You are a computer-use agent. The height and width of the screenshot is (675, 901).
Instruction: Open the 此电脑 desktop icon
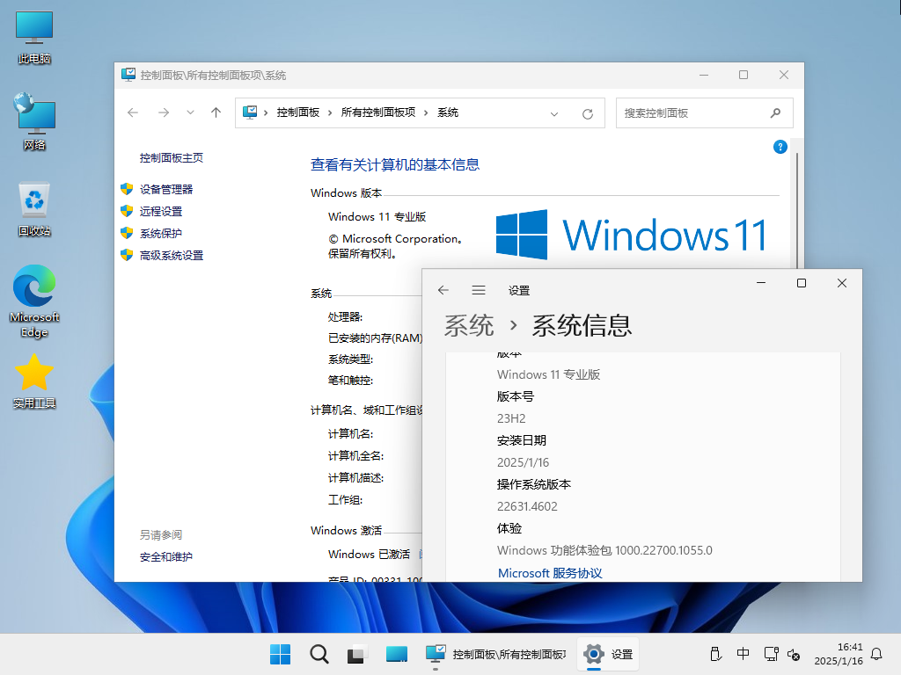pos(34,37)
